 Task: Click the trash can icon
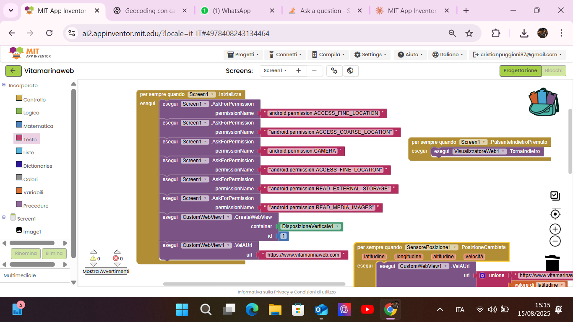click(x=552, y=263)
